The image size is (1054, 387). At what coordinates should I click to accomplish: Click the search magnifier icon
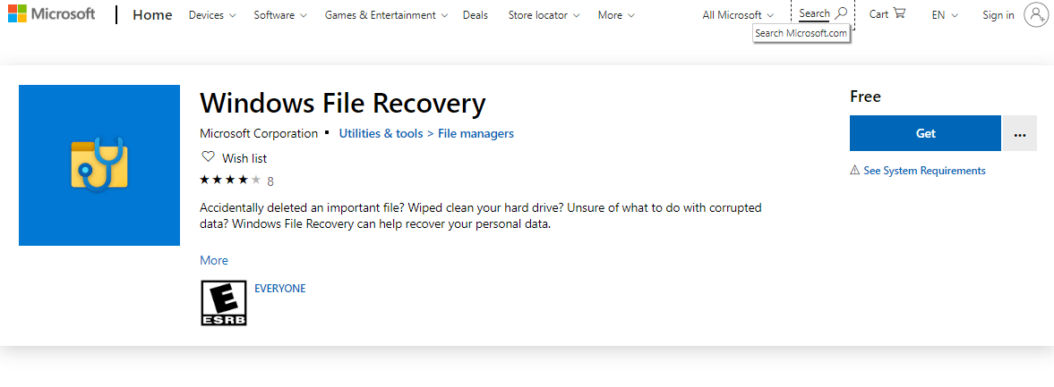tap(840, 14)
